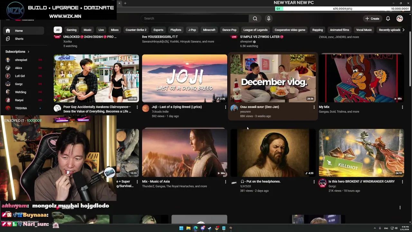Open options menu for Poor Guy video

click(137, 107)
